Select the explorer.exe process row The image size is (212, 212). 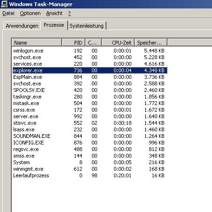click(x=90, y=70)
